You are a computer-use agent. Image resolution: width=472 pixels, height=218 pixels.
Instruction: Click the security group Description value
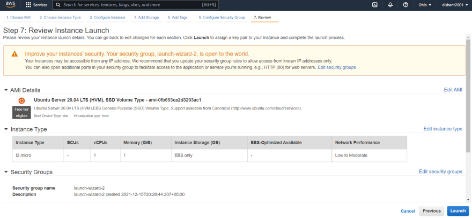pos(129,194)
